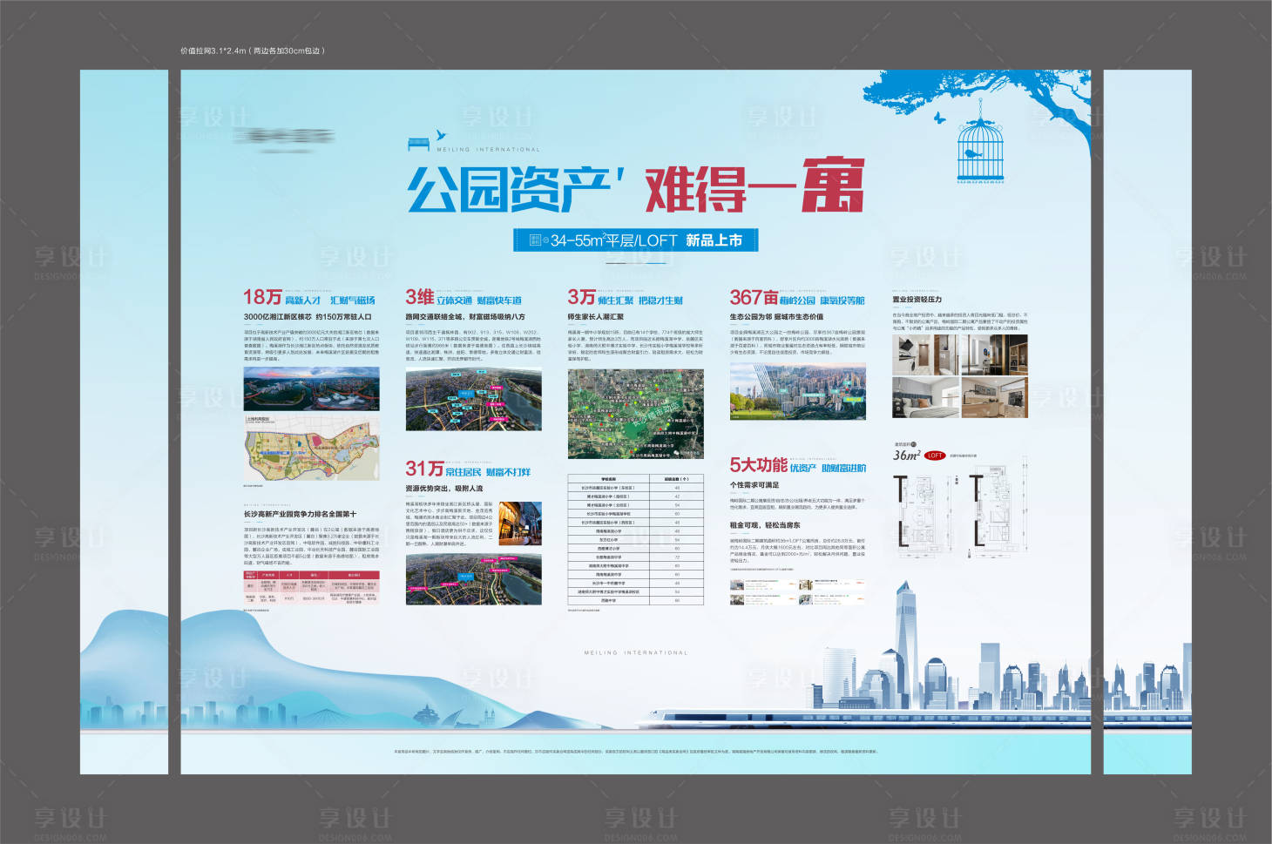
Task: Click the heading 置业投资轻压力
Action: [917, 300]
